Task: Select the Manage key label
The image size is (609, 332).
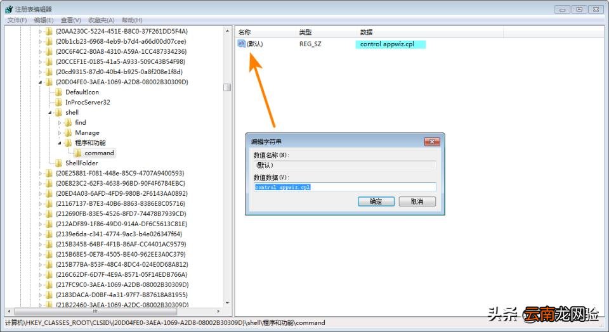Action: point(87,132)
